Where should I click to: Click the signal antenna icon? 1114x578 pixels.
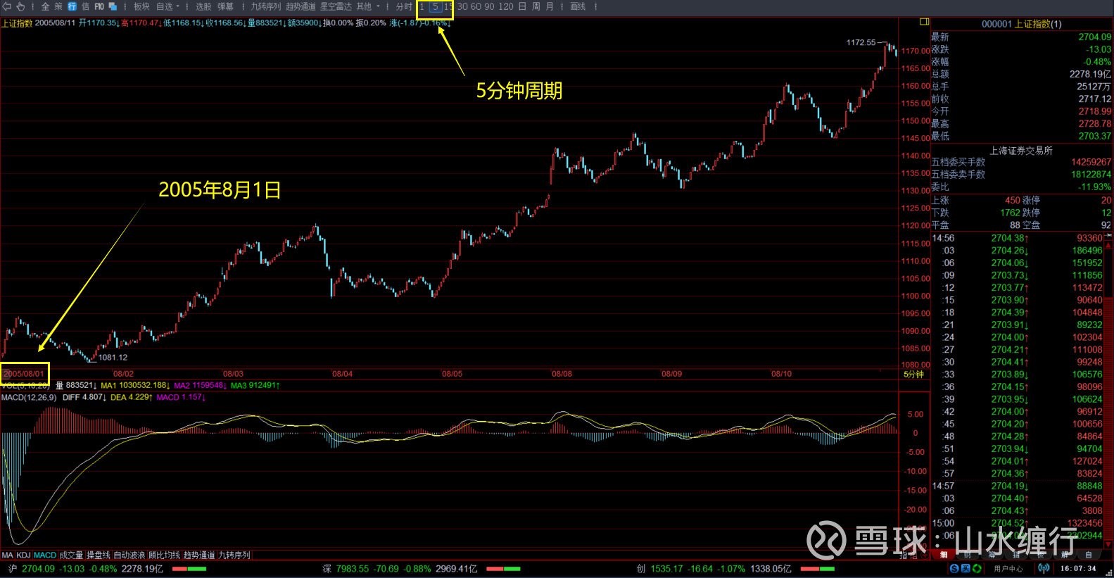pos(1044,568)
